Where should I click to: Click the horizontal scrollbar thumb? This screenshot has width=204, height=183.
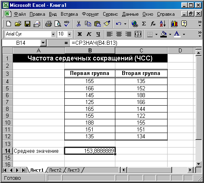(149, 170)
